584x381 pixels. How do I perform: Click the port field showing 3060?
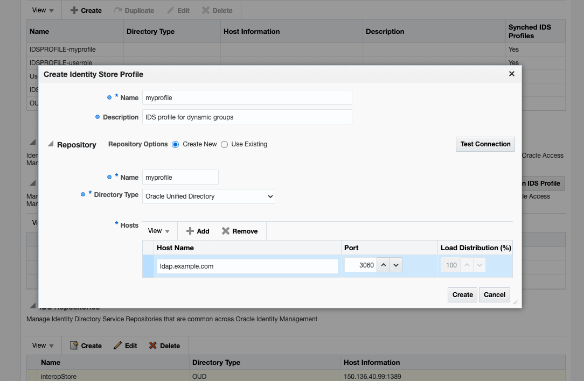pos(360,265)
